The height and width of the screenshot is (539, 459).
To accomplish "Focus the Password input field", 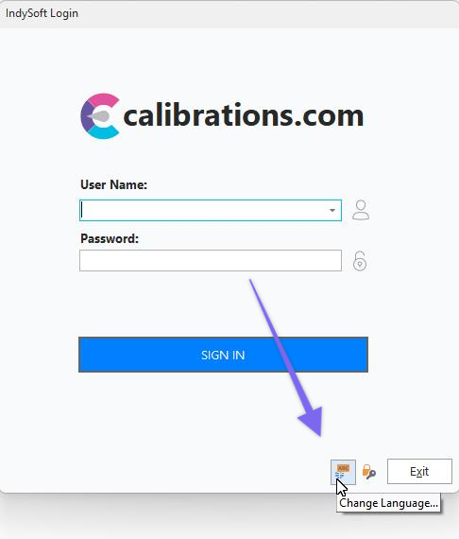I will 211,261.
